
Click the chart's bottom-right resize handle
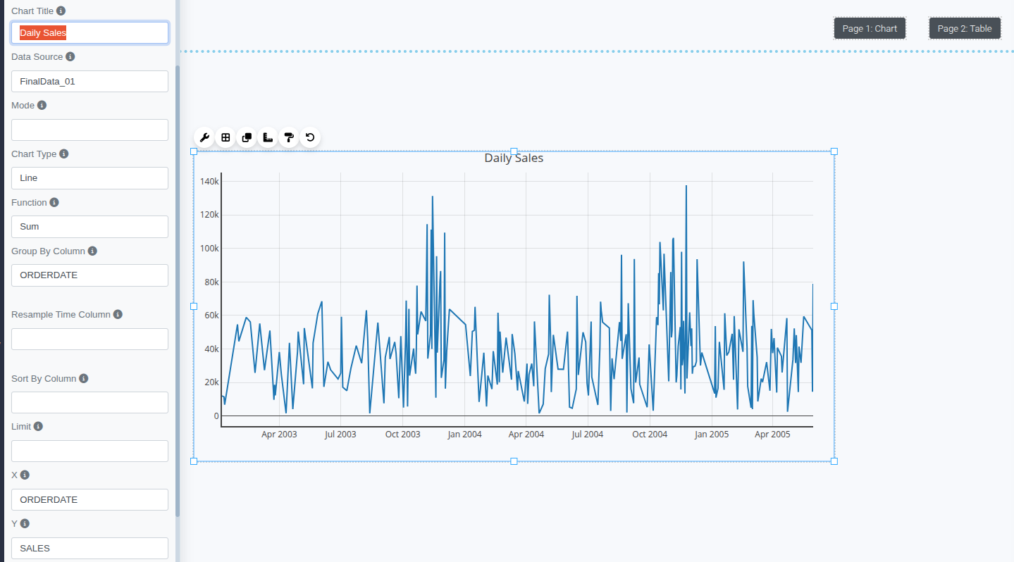(x=834, y=461)
